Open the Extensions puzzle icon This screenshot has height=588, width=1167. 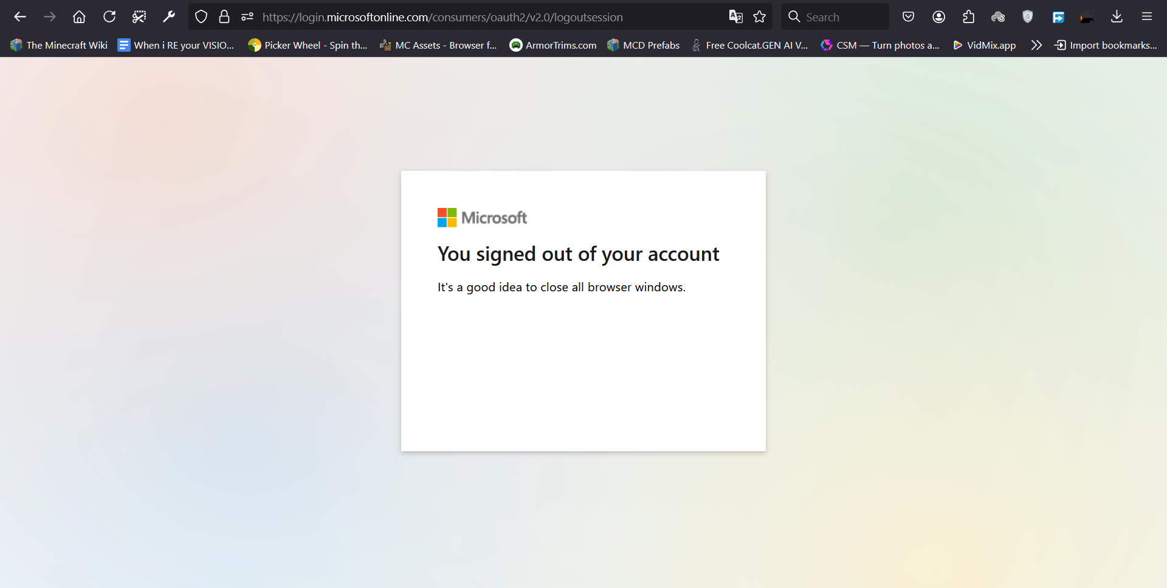(969, 17)
